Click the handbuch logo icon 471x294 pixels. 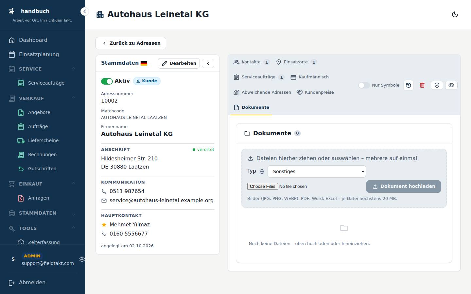[x=12, y=11]
